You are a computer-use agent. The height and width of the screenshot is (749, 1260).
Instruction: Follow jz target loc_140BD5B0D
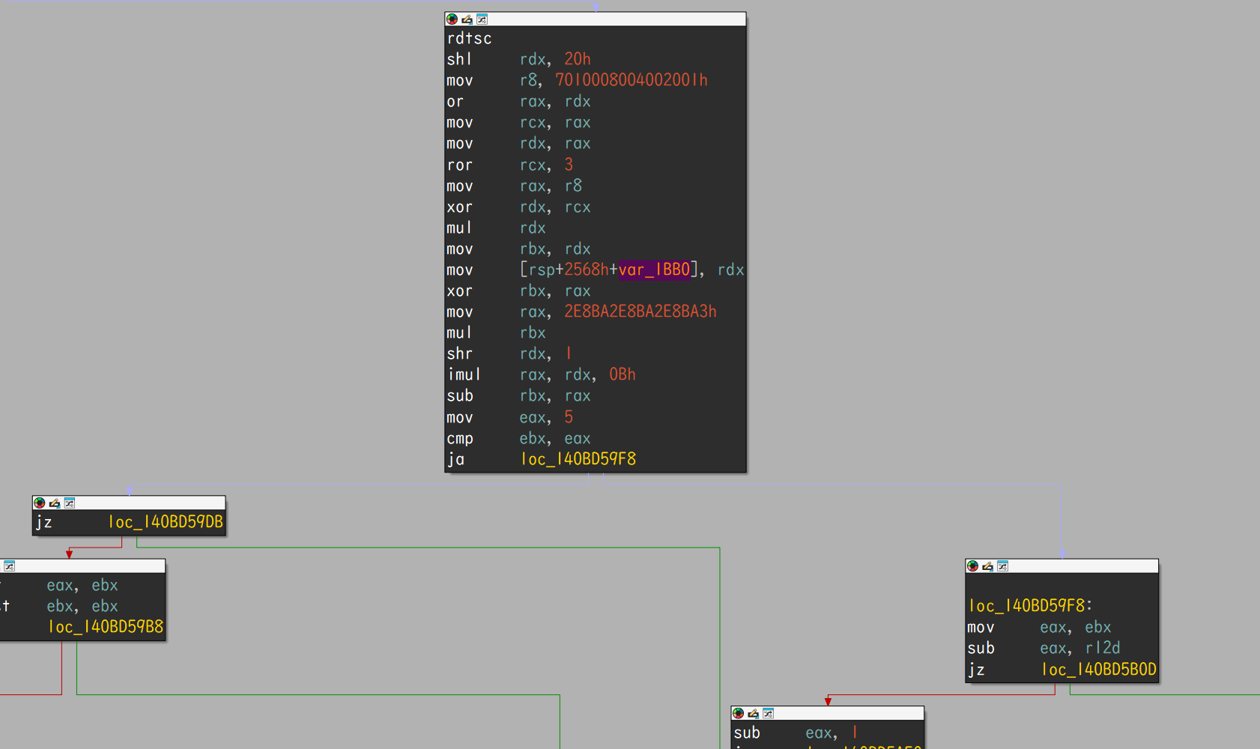pyautogui.click(x=1099, y=670)
